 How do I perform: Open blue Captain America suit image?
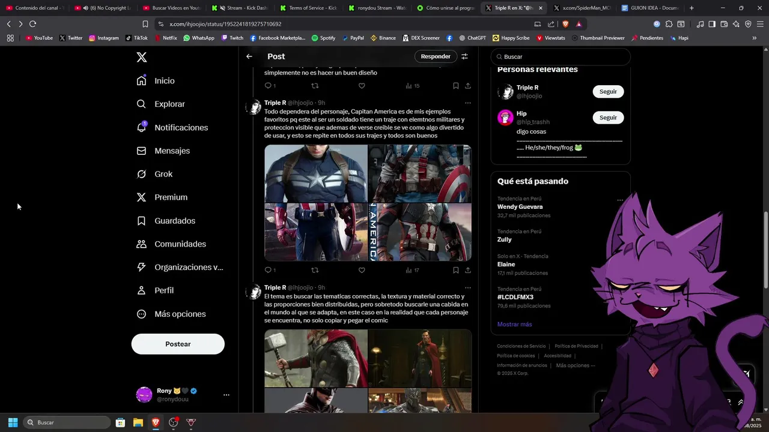pos(316,173)
